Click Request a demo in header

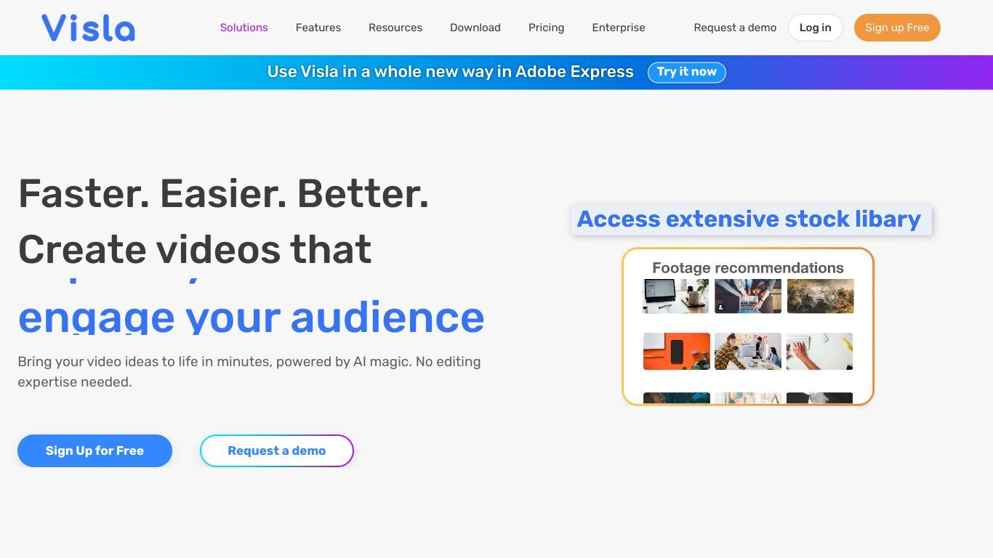[x=735, y=28]
